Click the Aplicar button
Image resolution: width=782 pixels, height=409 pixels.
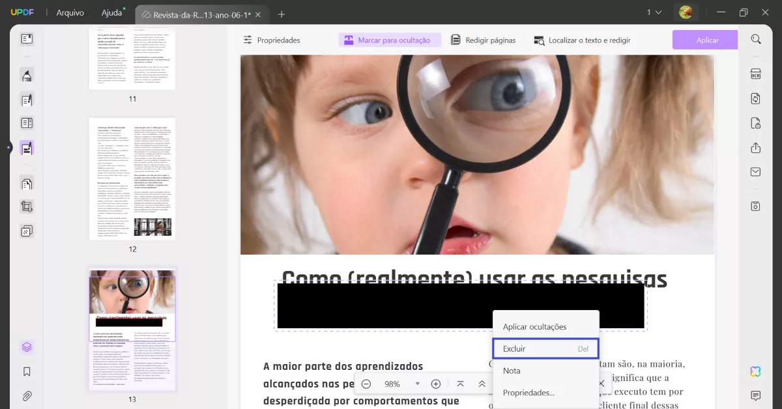704,40
